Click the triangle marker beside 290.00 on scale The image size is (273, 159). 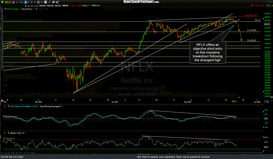(263, 91)
